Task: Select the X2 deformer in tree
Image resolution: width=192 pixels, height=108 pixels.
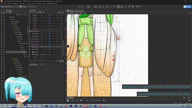Action: coord(23,48)
